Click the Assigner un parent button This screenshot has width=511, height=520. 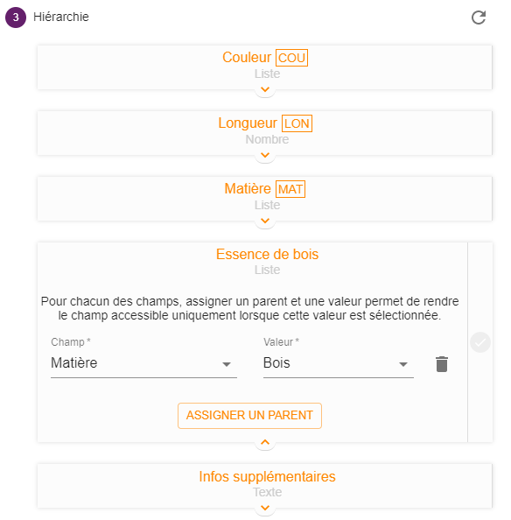coord(249,416)
